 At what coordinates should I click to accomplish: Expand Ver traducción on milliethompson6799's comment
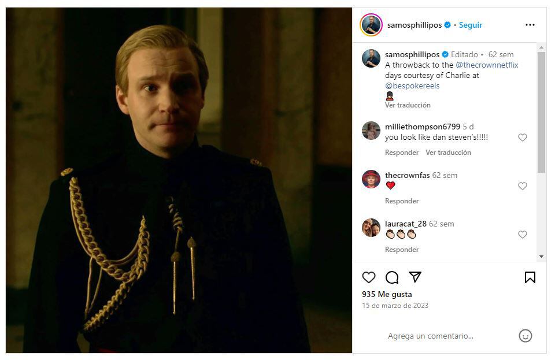(x=448, y=153)
